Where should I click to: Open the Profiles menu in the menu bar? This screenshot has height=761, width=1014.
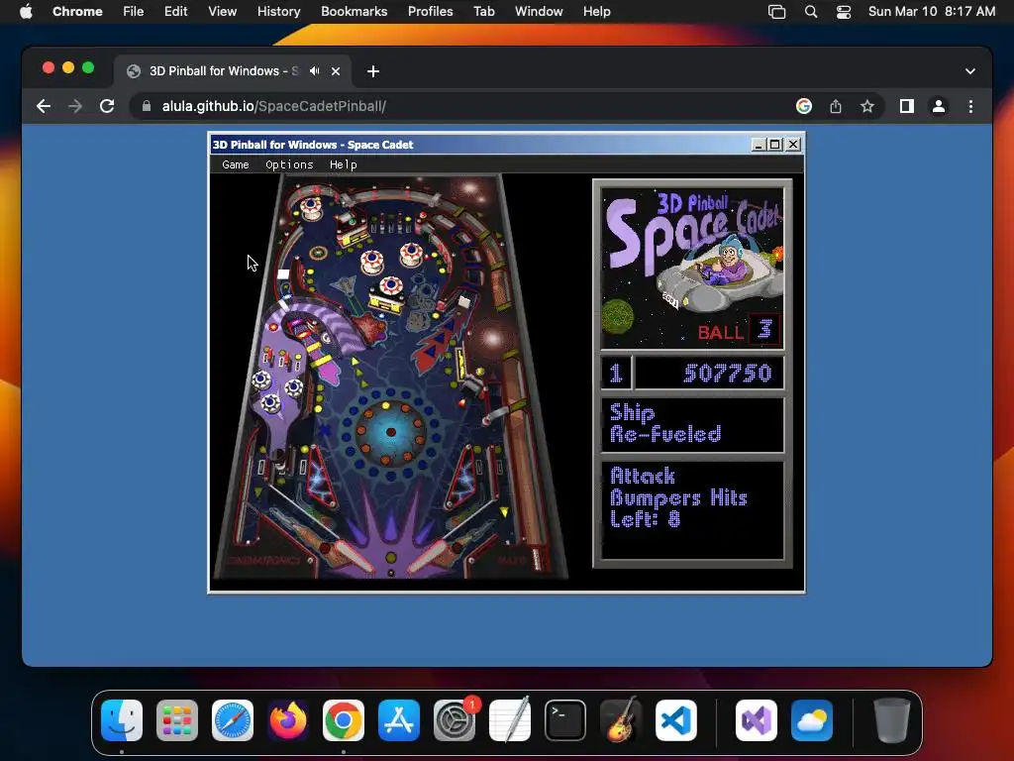[430, 11]
